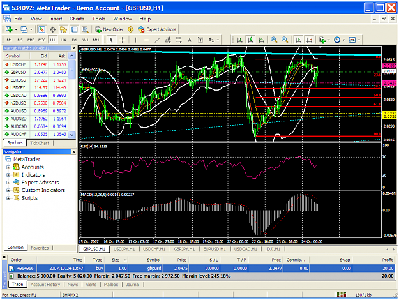The height and width of the screenshot is (300, 399).
Task: Toggle the Data Window crosshair-target icon
Action: (x=53, y=29)
